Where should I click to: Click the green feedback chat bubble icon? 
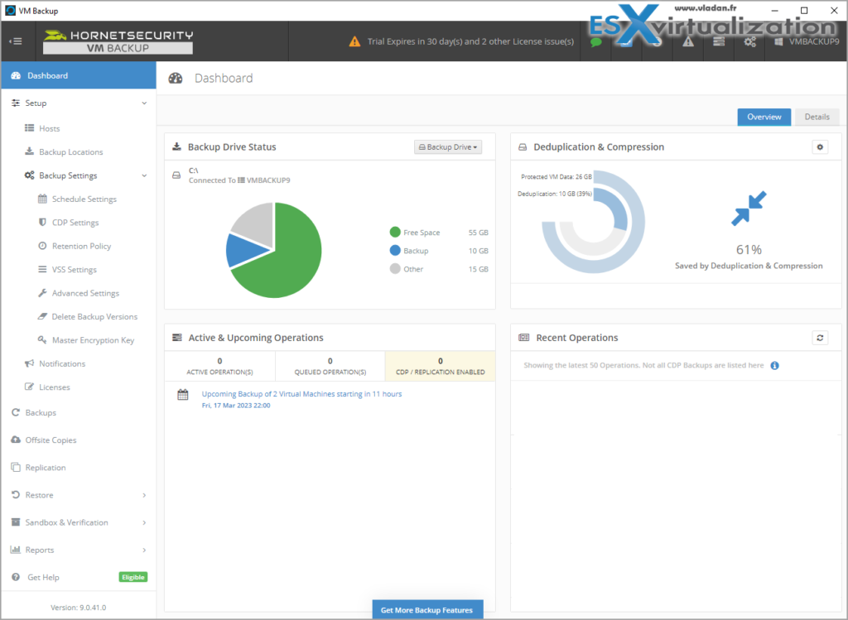596,42
